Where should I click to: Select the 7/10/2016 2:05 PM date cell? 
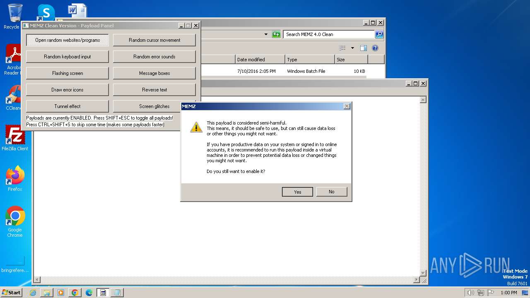256,71
